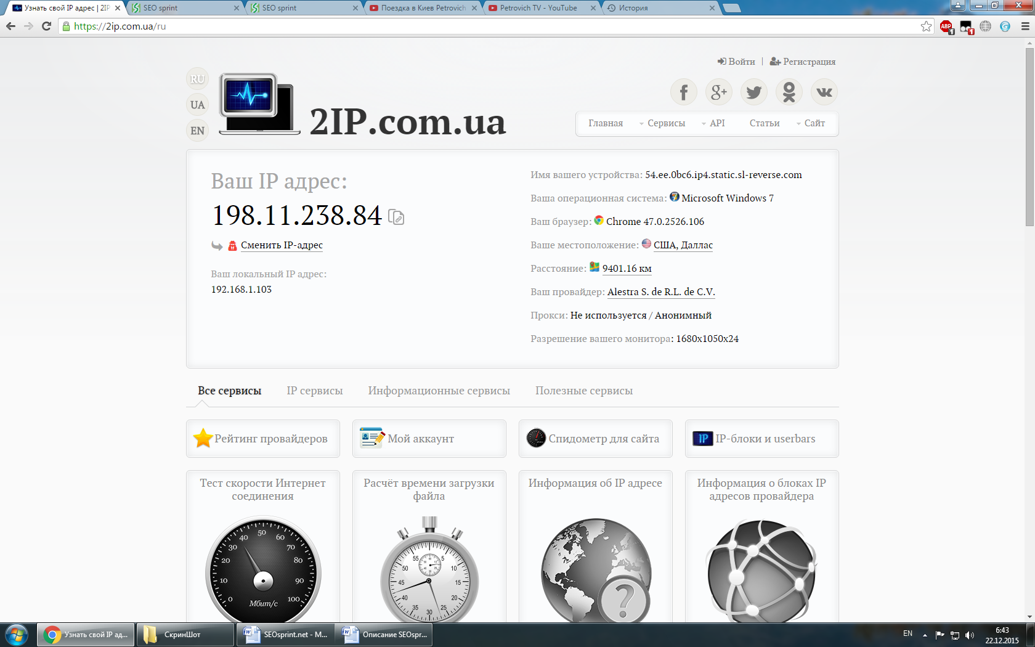
Task: Bookmark page with the star icon
Action: pos(926,26)
